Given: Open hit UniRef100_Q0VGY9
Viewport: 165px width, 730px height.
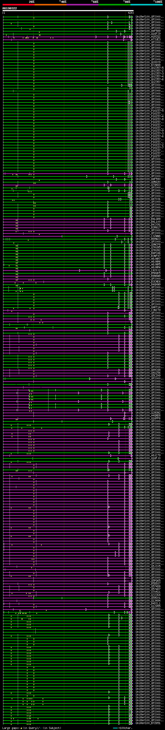Looking at the screenshot, I should pyautogui.click(x=148, y=62).
